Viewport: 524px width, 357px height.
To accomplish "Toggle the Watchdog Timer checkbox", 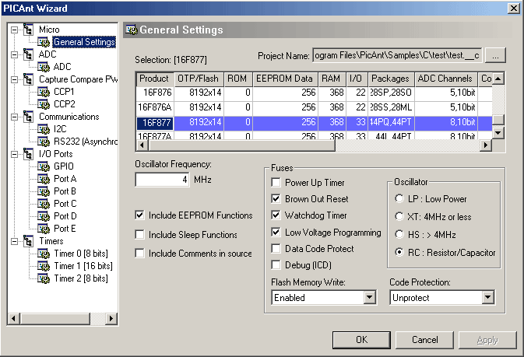I will point(276,215).
